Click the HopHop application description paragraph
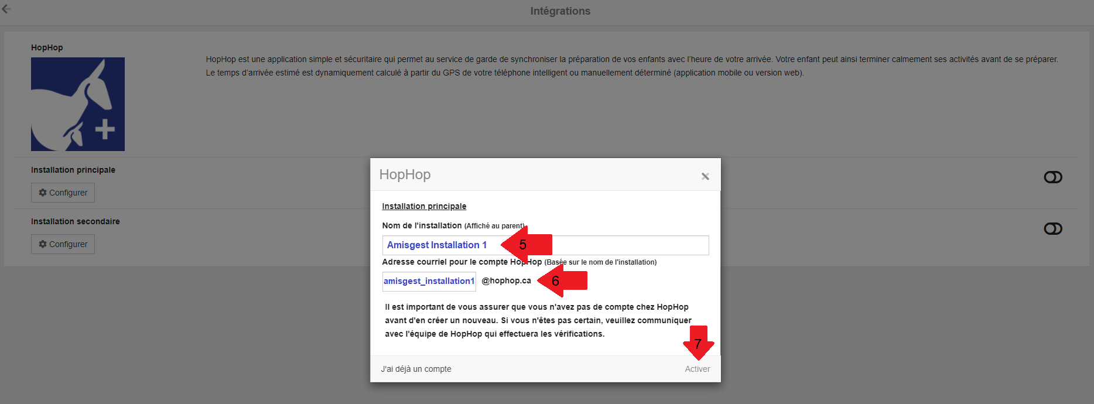The height and width of the screenshot is (404, 1094). (x=632, y=66)
